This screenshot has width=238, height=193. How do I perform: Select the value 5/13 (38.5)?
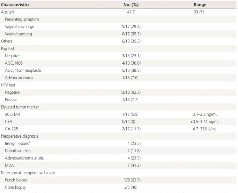tap(131, 70)
